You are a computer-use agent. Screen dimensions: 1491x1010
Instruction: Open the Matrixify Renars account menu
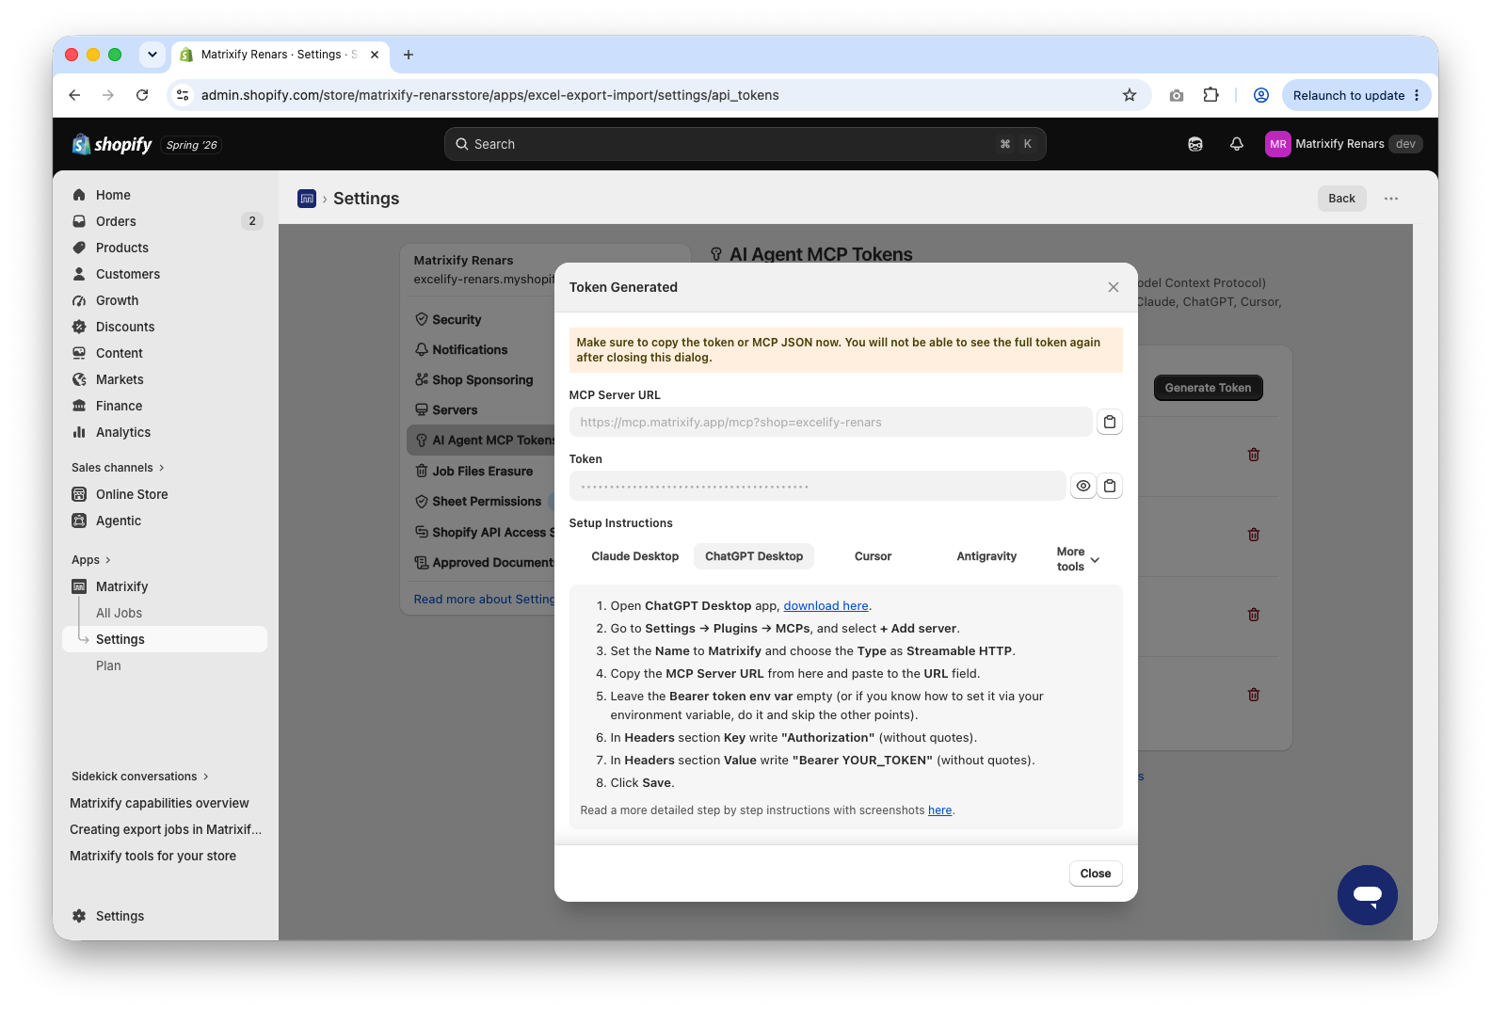pyautogui.click(x=1343, y=144)
